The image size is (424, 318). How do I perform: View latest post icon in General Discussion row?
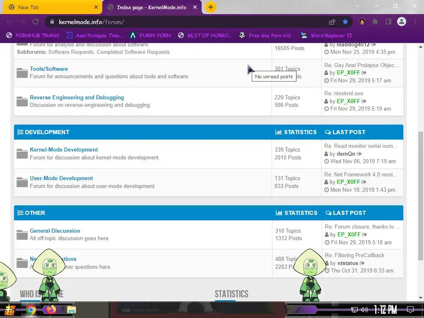(x=364, y=234)
